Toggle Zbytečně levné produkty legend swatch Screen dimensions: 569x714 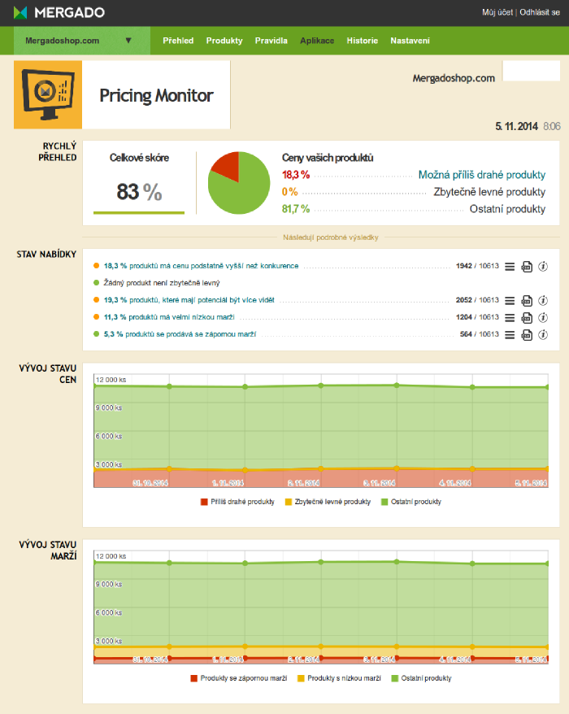[x=288, y=502]
